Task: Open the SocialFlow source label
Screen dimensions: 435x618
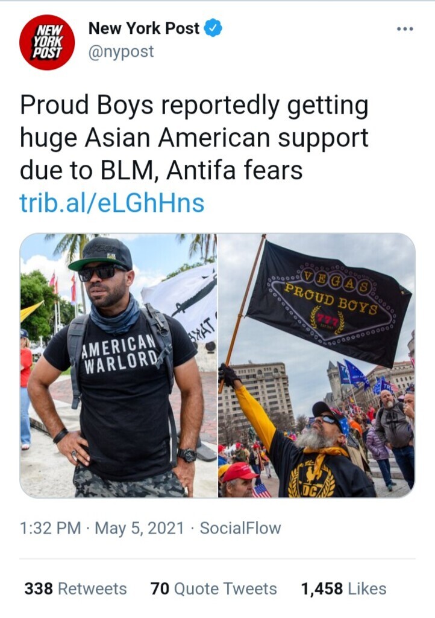Action: click(240, 527)
